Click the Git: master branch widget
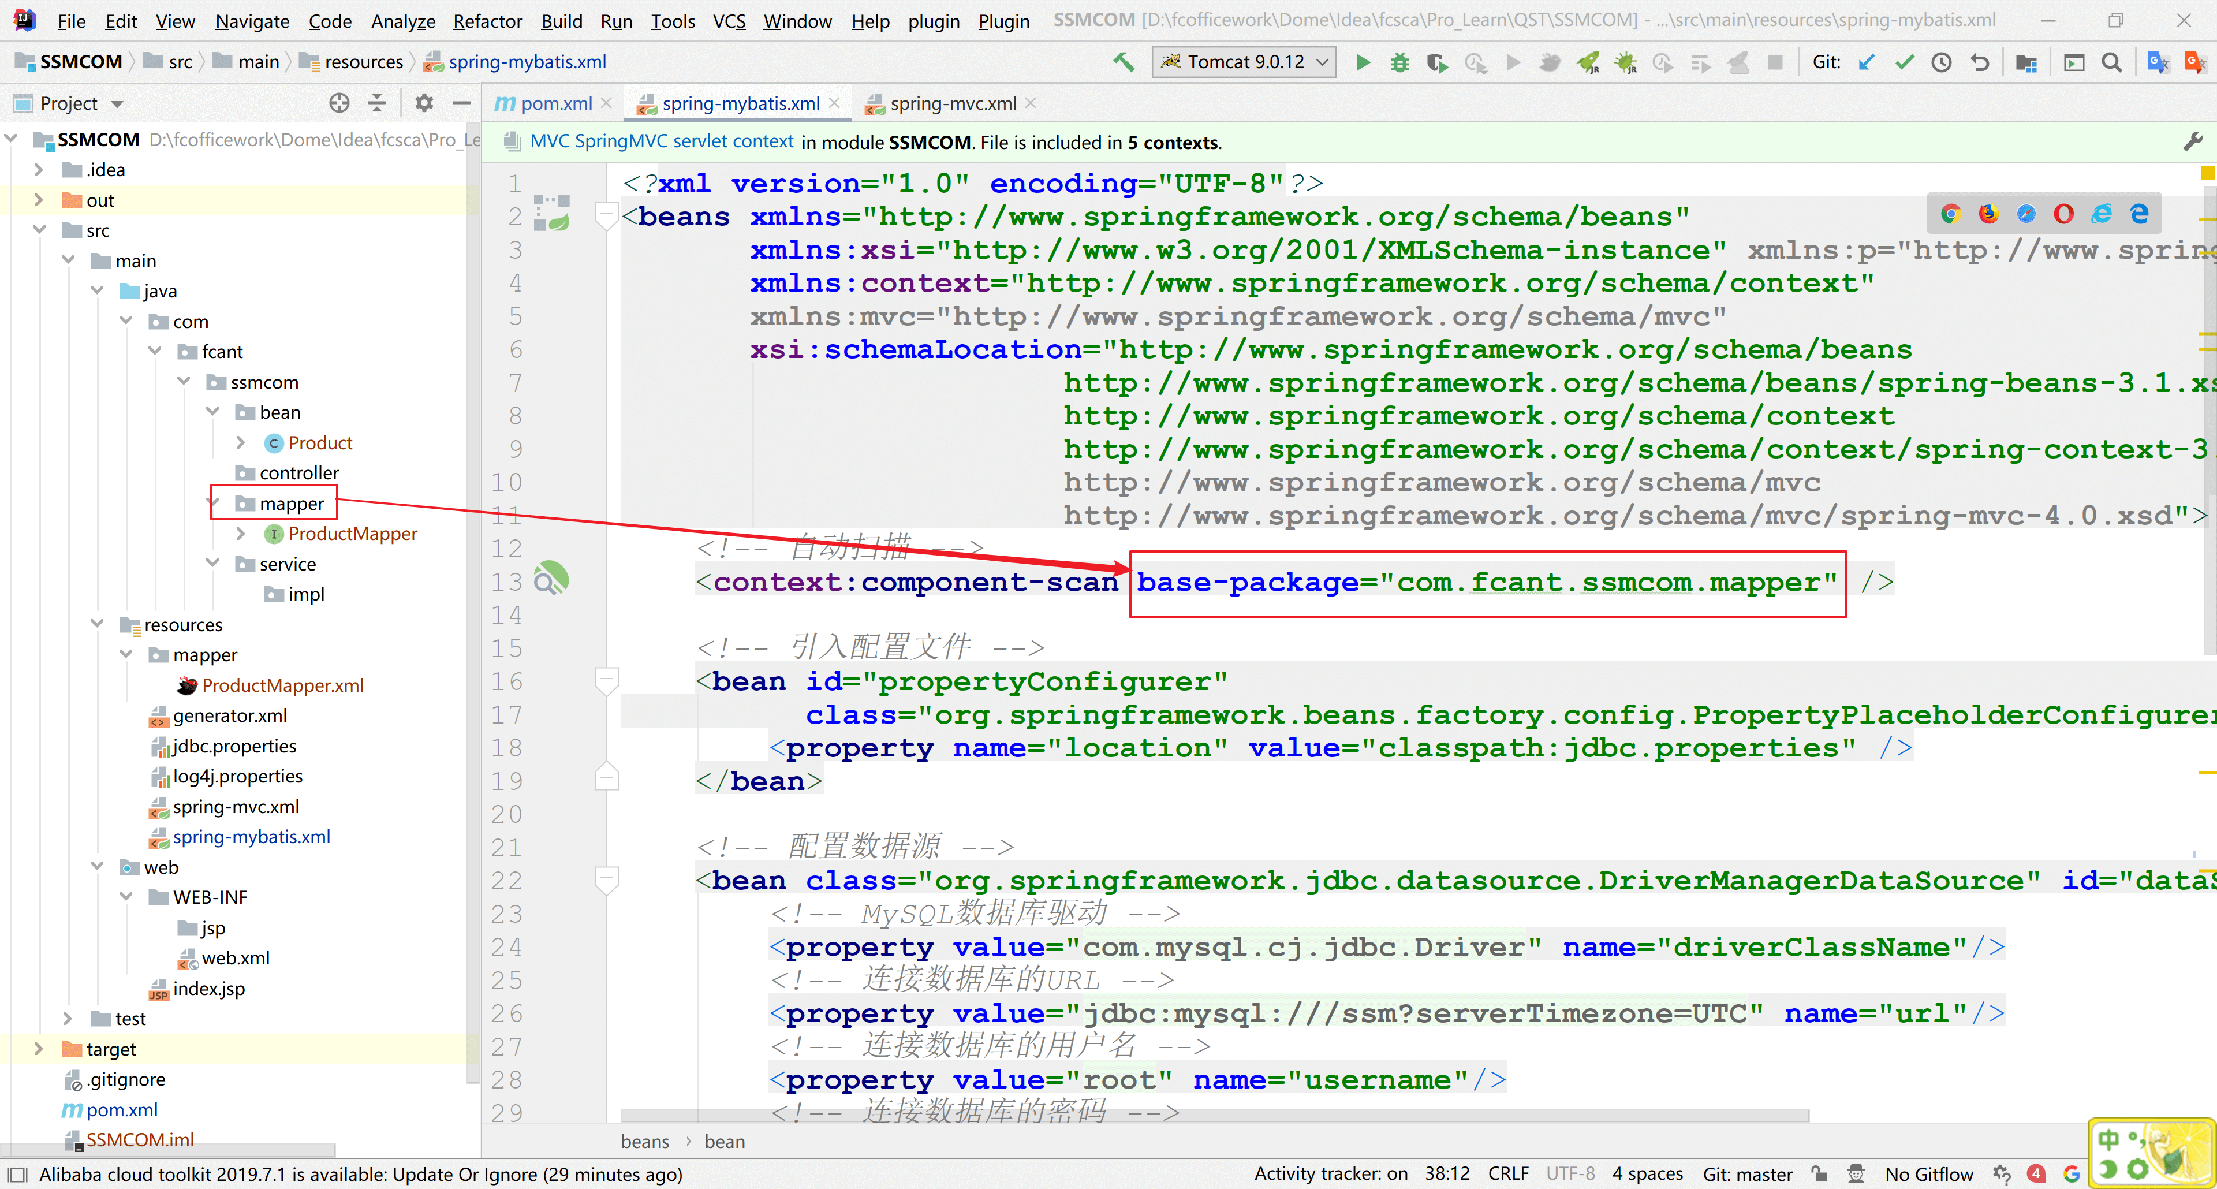The height and width of the screenshot is (1189, 2217). [x=1747, y=1173]
